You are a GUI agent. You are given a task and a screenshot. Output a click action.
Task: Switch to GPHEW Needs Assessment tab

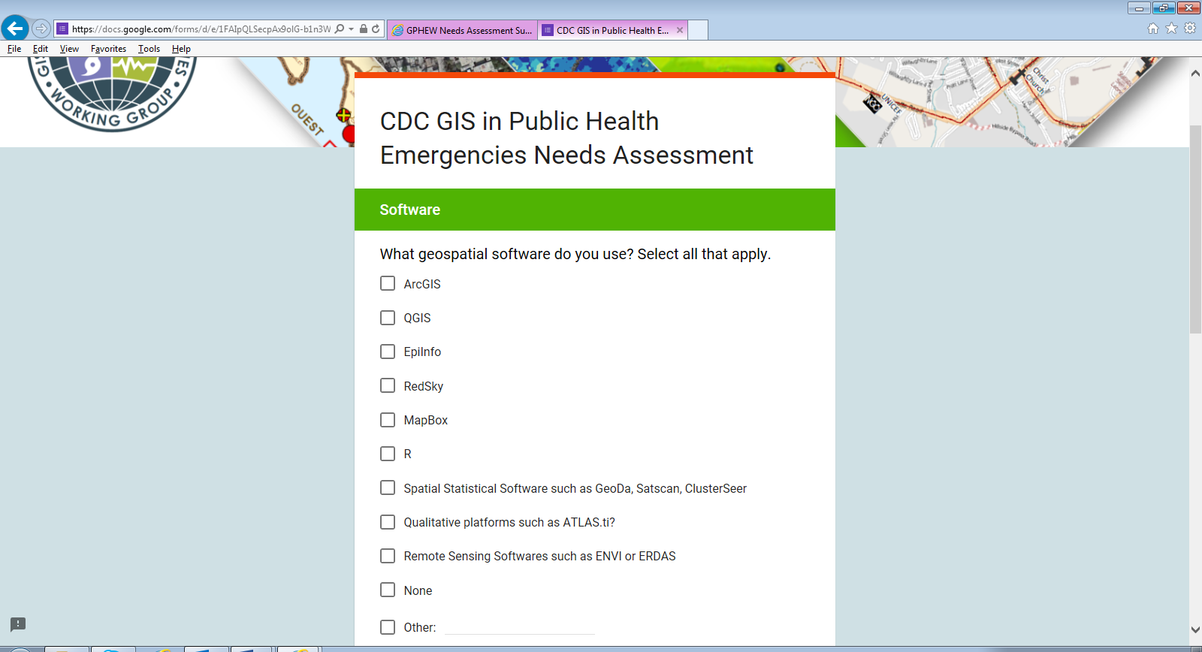462,30
